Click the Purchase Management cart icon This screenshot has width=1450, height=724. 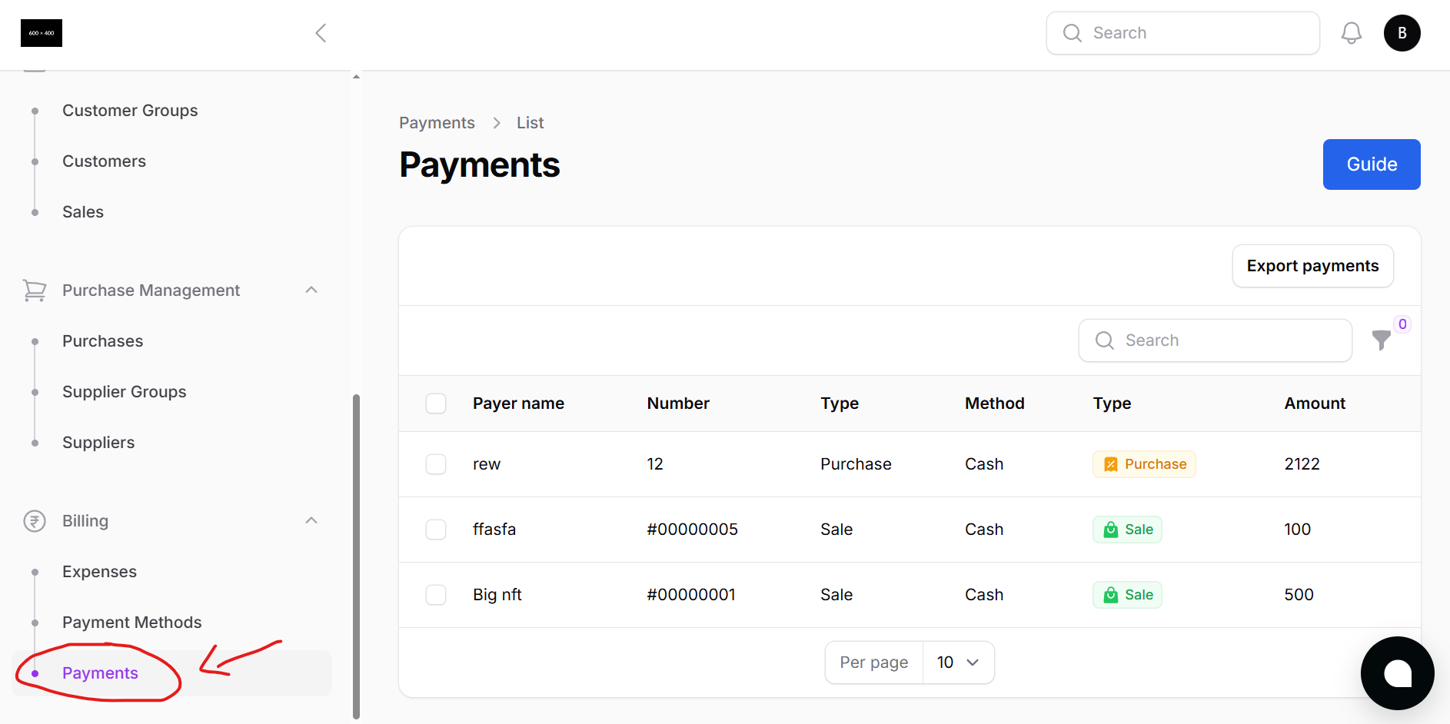[x=34, y=290]
